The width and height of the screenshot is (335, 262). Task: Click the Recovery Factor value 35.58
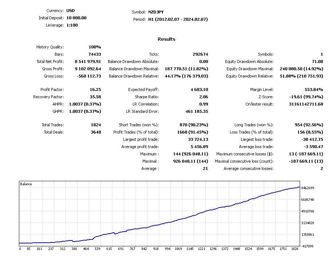(x=95, y=97)
